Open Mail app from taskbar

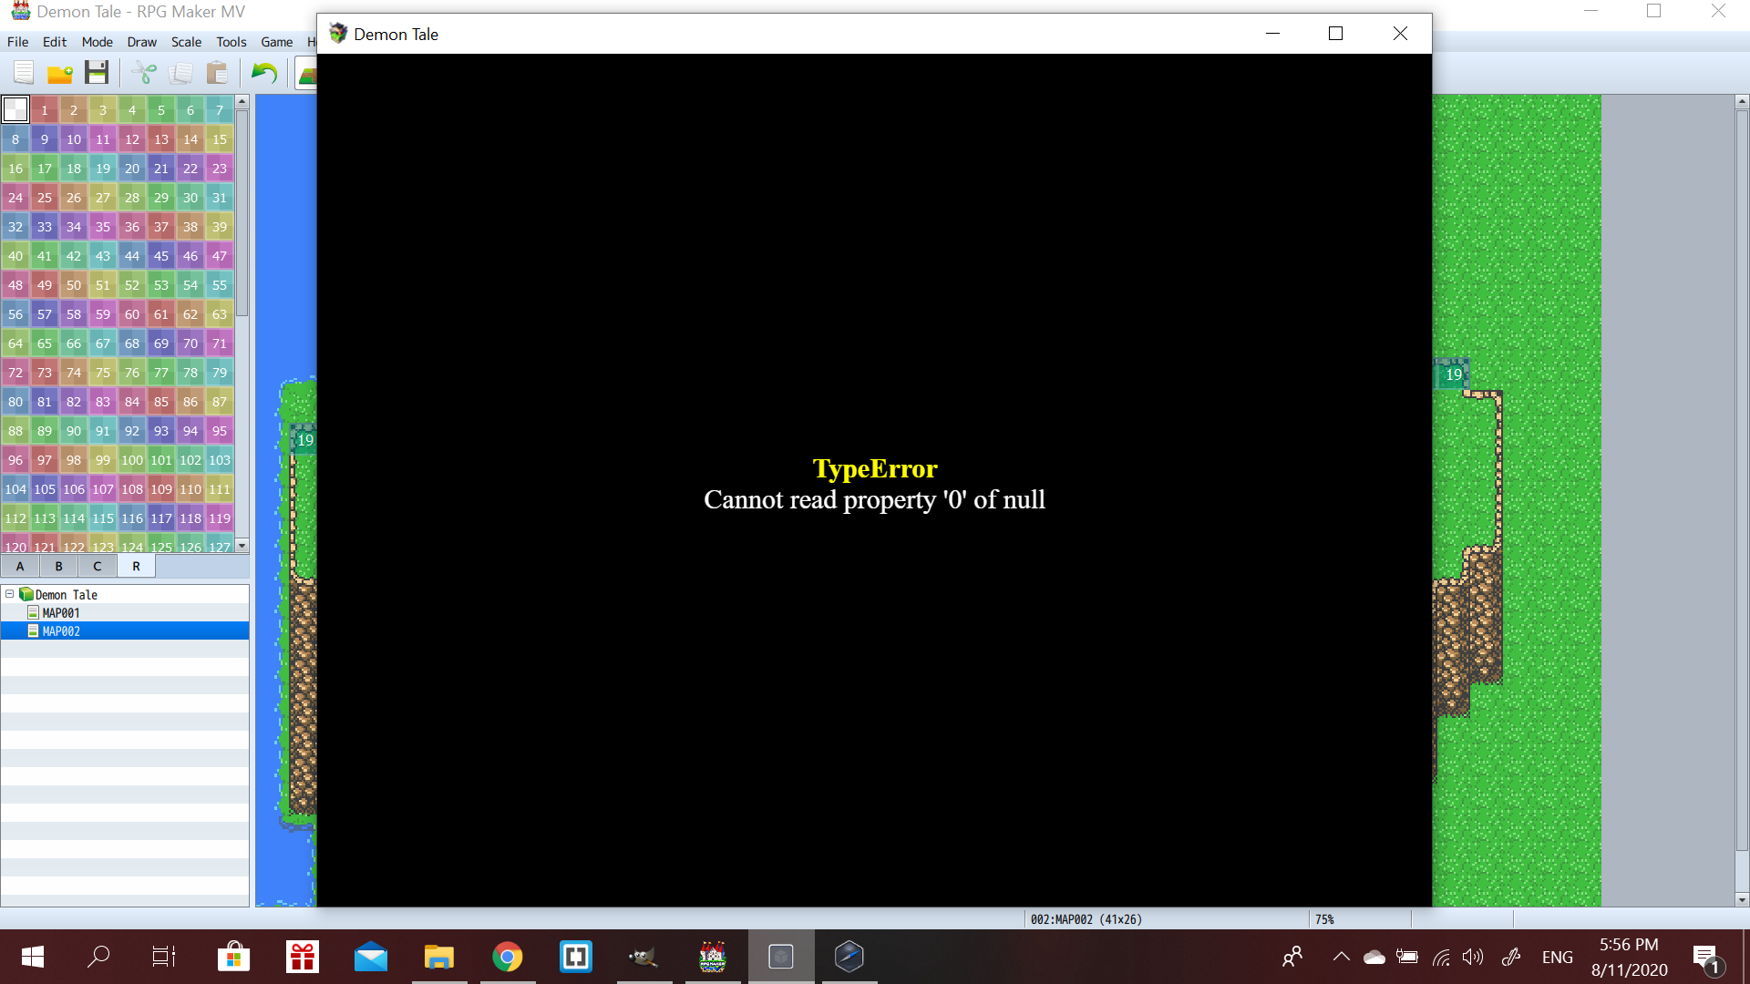tap(371, 957)
